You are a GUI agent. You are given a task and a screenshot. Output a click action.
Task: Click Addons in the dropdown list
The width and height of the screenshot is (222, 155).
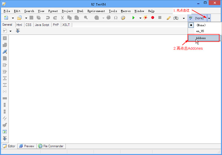pyautogui.click(x=201, y=38)
